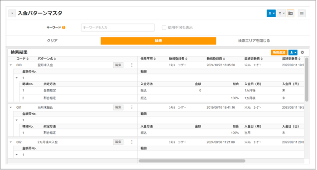317x170 pixels.
Task: Edit row 002 with 編集 button
Action: coord(118,142)
